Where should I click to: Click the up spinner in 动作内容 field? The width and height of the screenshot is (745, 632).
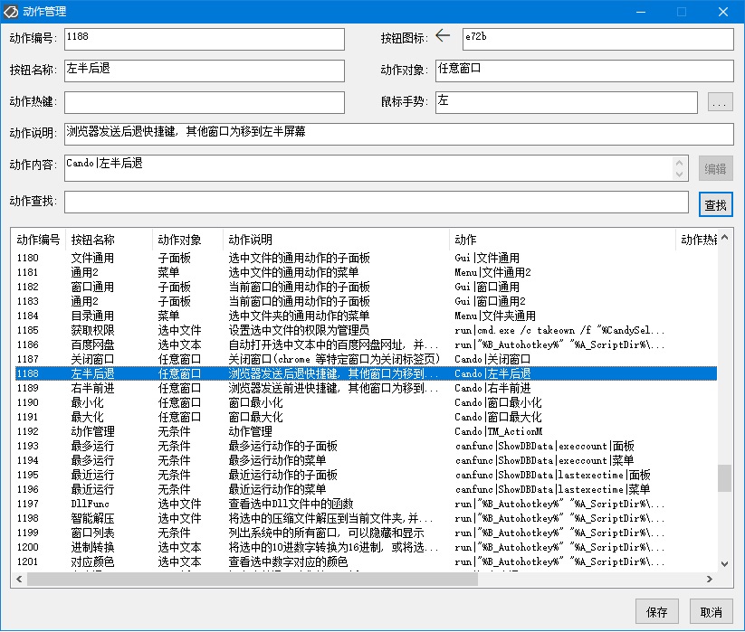point(680,163)
